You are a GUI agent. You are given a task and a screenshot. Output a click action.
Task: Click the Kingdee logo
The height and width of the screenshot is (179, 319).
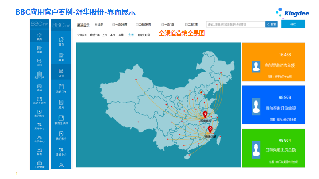point(292,12)
